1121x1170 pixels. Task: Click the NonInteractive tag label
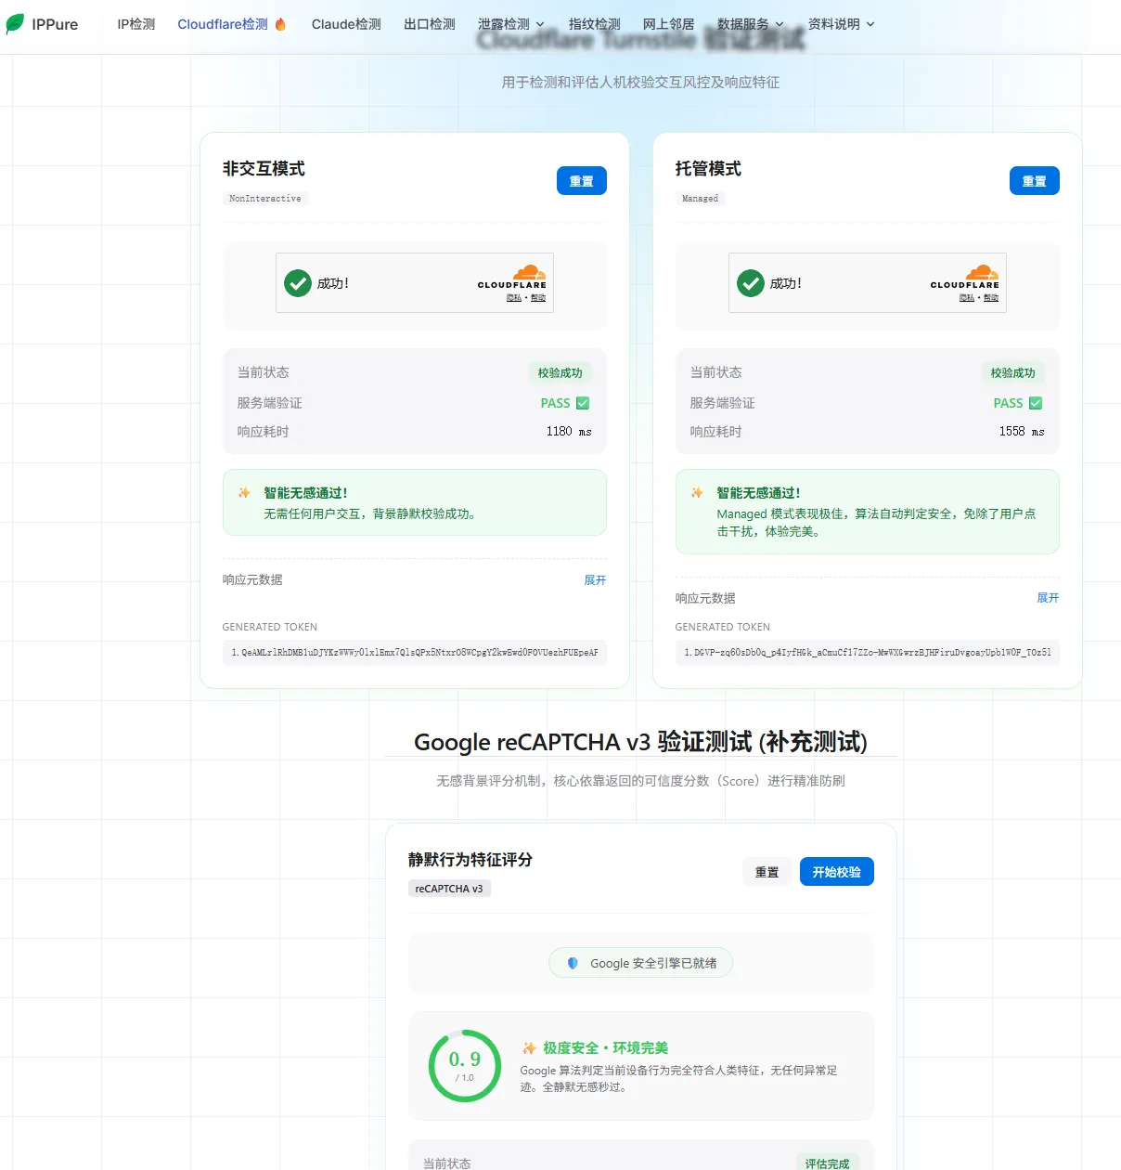[265, 199]
